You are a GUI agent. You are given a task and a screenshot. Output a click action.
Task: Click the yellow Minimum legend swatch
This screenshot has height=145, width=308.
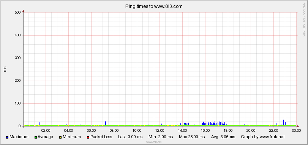click(60, 137)
